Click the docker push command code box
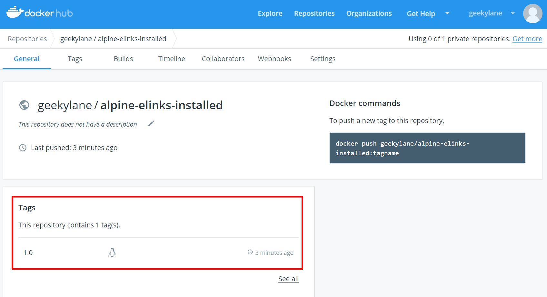The image size is (547, 297). tap(427, 148)
